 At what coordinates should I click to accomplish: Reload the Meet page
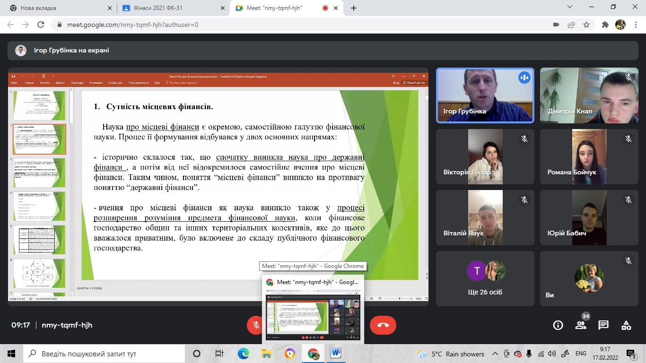coord(41,25)
